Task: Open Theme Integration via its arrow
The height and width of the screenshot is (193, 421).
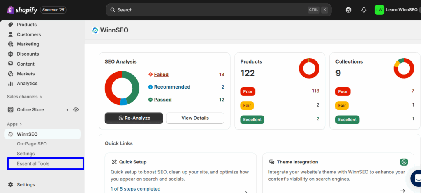Action: (403, 191)
